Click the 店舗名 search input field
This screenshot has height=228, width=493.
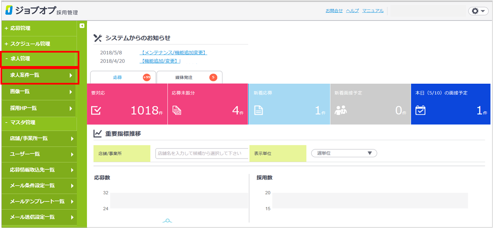(201, 154)
